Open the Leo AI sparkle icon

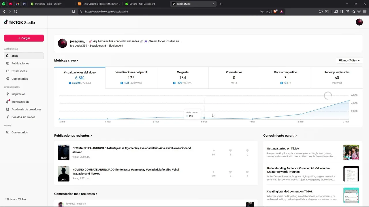click(x=353, y=11)
